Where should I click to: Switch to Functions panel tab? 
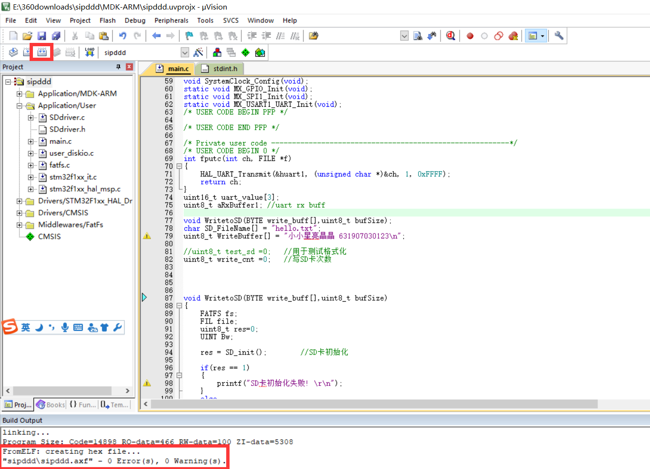(x=83, y=405)
